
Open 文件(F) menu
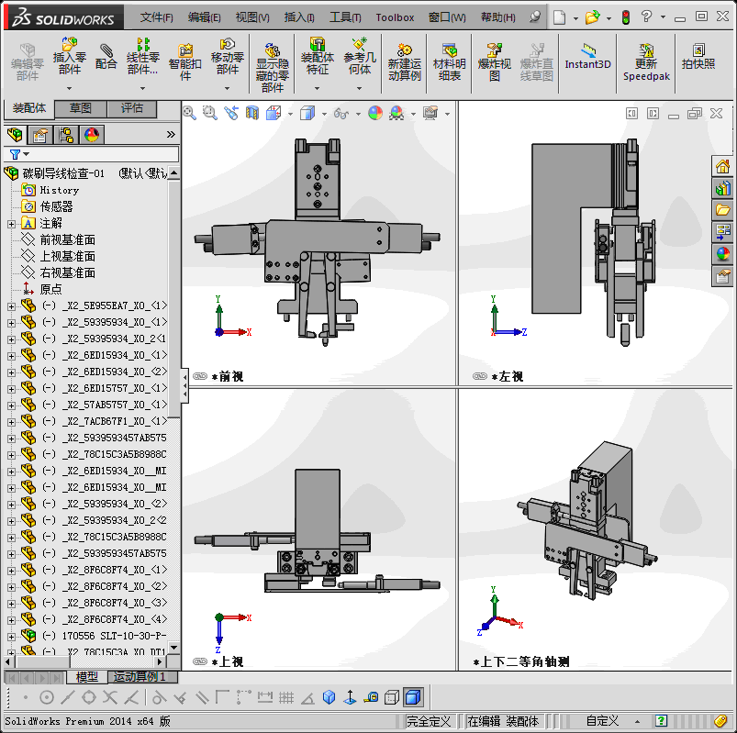157,17
